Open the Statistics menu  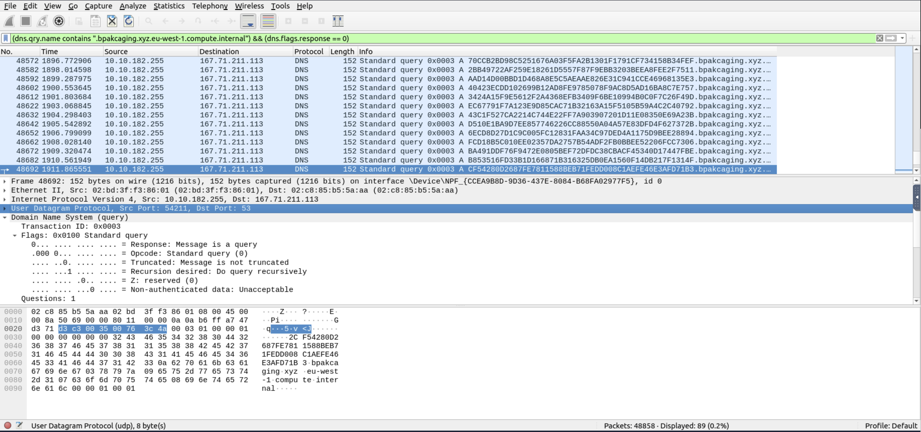[169, 6]
